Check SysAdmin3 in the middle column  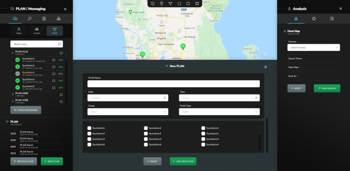(x=146, y=139)
